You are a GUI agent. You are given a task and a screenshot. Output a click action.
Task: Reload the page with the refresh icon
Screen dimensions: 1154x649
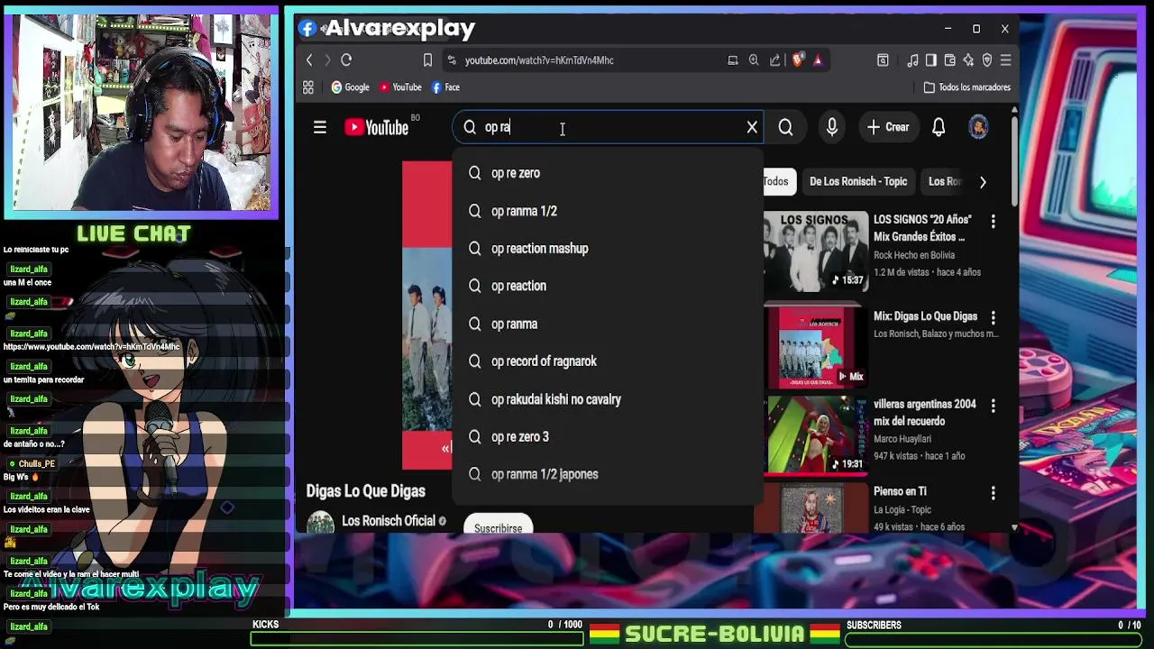click(x=346, y=60)
